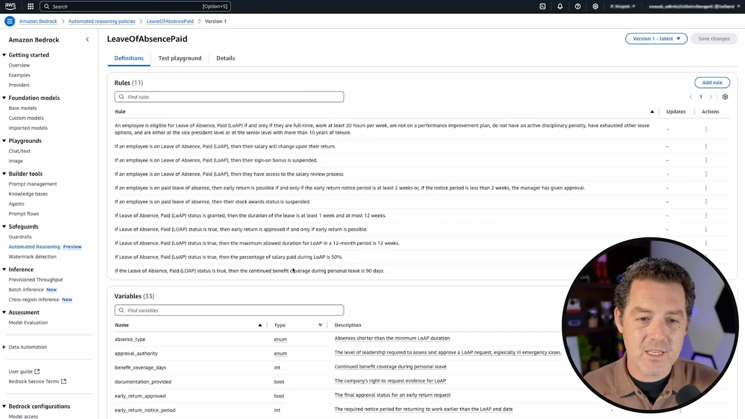Collapse the Amazon Bedrock side panel
Viewport: 745px width, 419px height.
(87, 40)
